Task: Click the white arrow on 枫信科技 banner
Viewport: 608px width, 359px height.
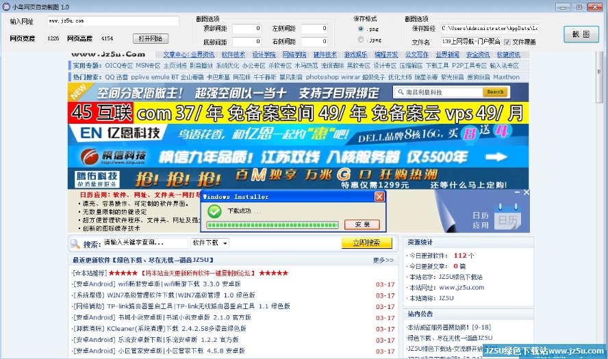Action: (x=496, y=157)
